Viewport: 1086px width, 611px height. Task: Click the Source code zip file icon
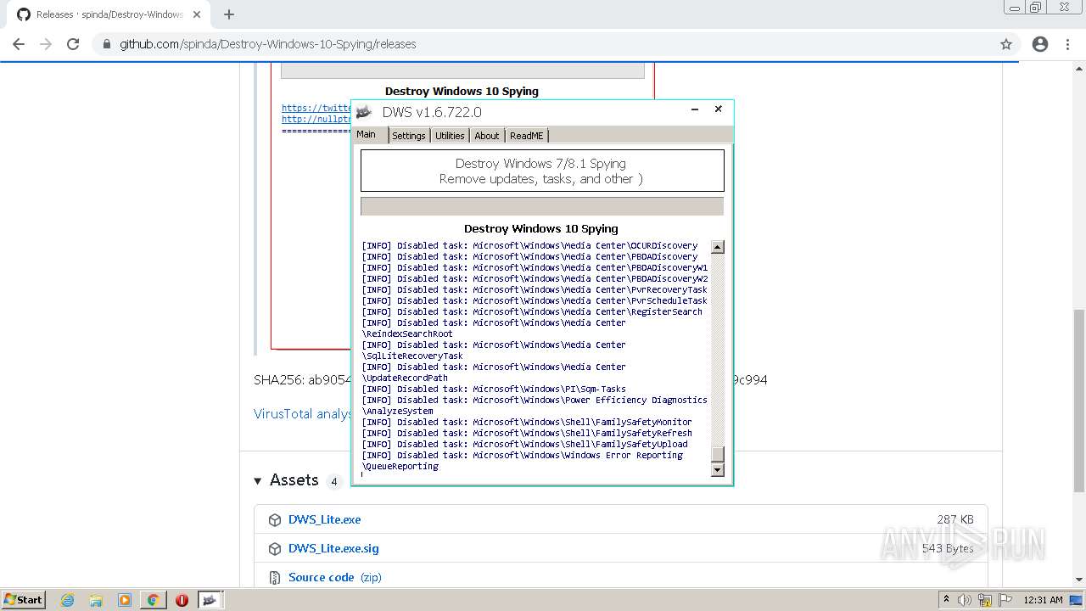point(275,577)
